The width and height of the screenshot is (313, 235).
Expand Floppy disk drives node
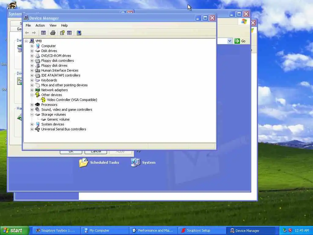point(32,65)
